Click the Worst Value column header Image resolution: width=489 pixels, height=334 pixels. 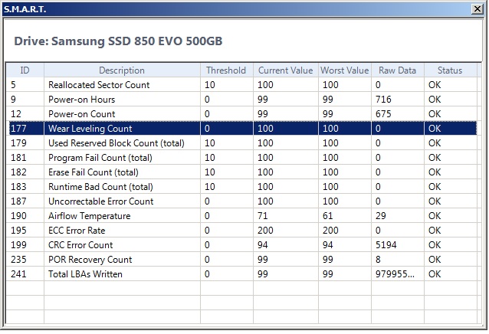345,70
